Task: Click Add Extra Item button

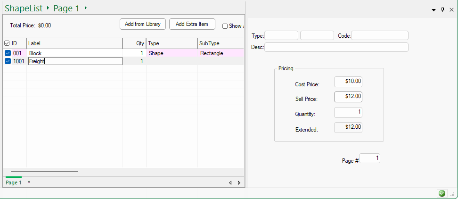Action: (192, 24)
